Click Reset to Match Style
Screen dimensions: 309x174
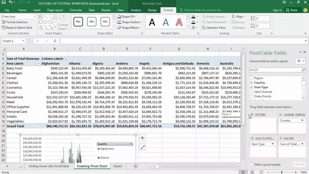pyautogui.click(x=17, y=28)
